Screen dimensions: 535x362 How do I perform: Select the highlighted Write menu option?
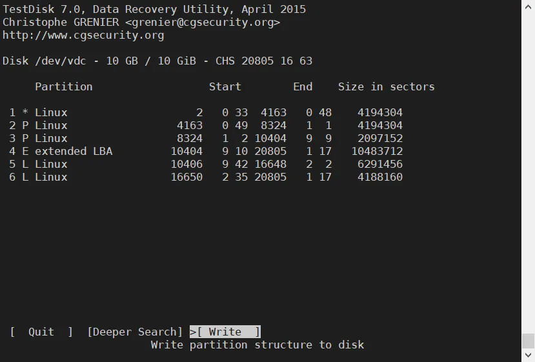225,332
